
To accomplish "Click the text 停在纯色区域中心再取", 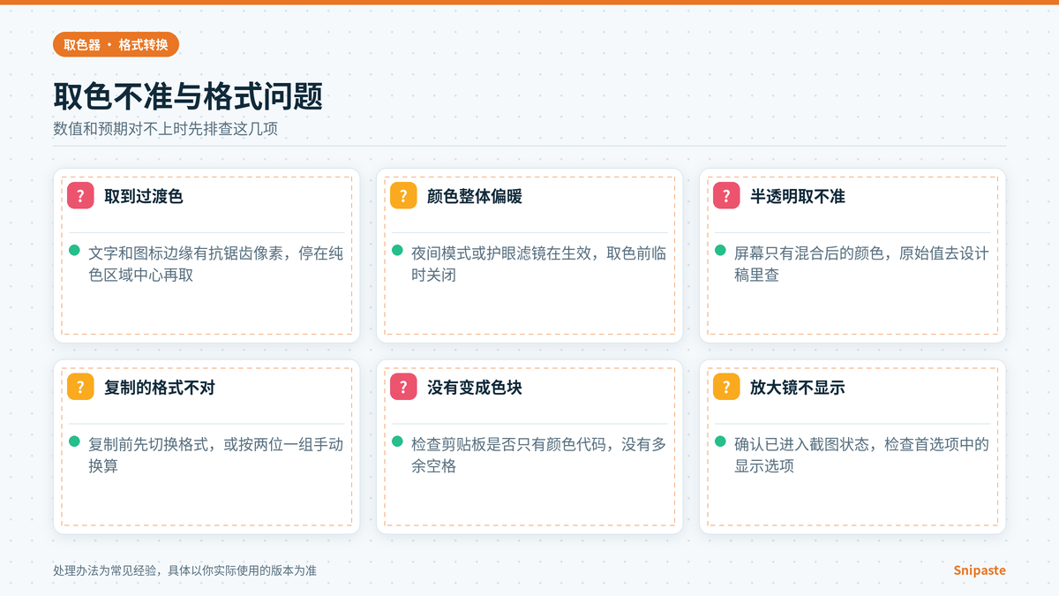I will point(216,264).
